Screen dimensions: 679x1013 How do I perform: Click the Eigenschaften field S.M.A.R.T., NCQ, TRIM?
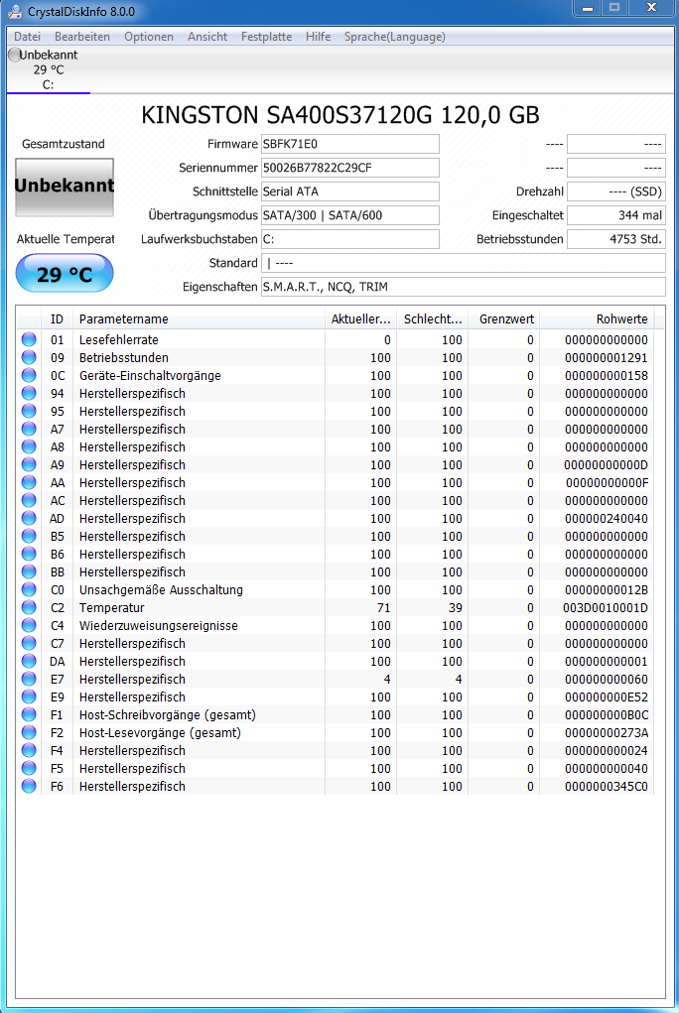click(x=463, y=287)
